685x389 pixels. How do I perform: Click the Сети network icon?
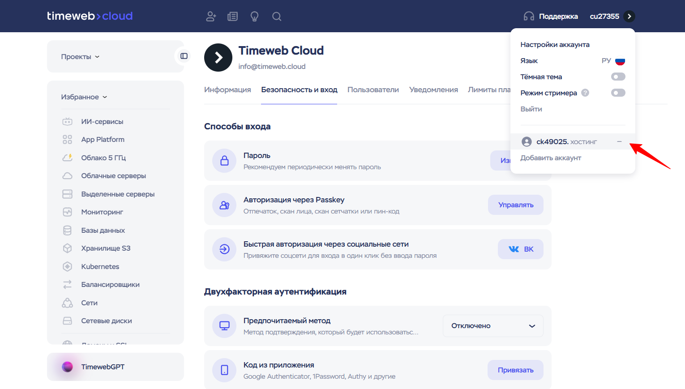point(67,303)
